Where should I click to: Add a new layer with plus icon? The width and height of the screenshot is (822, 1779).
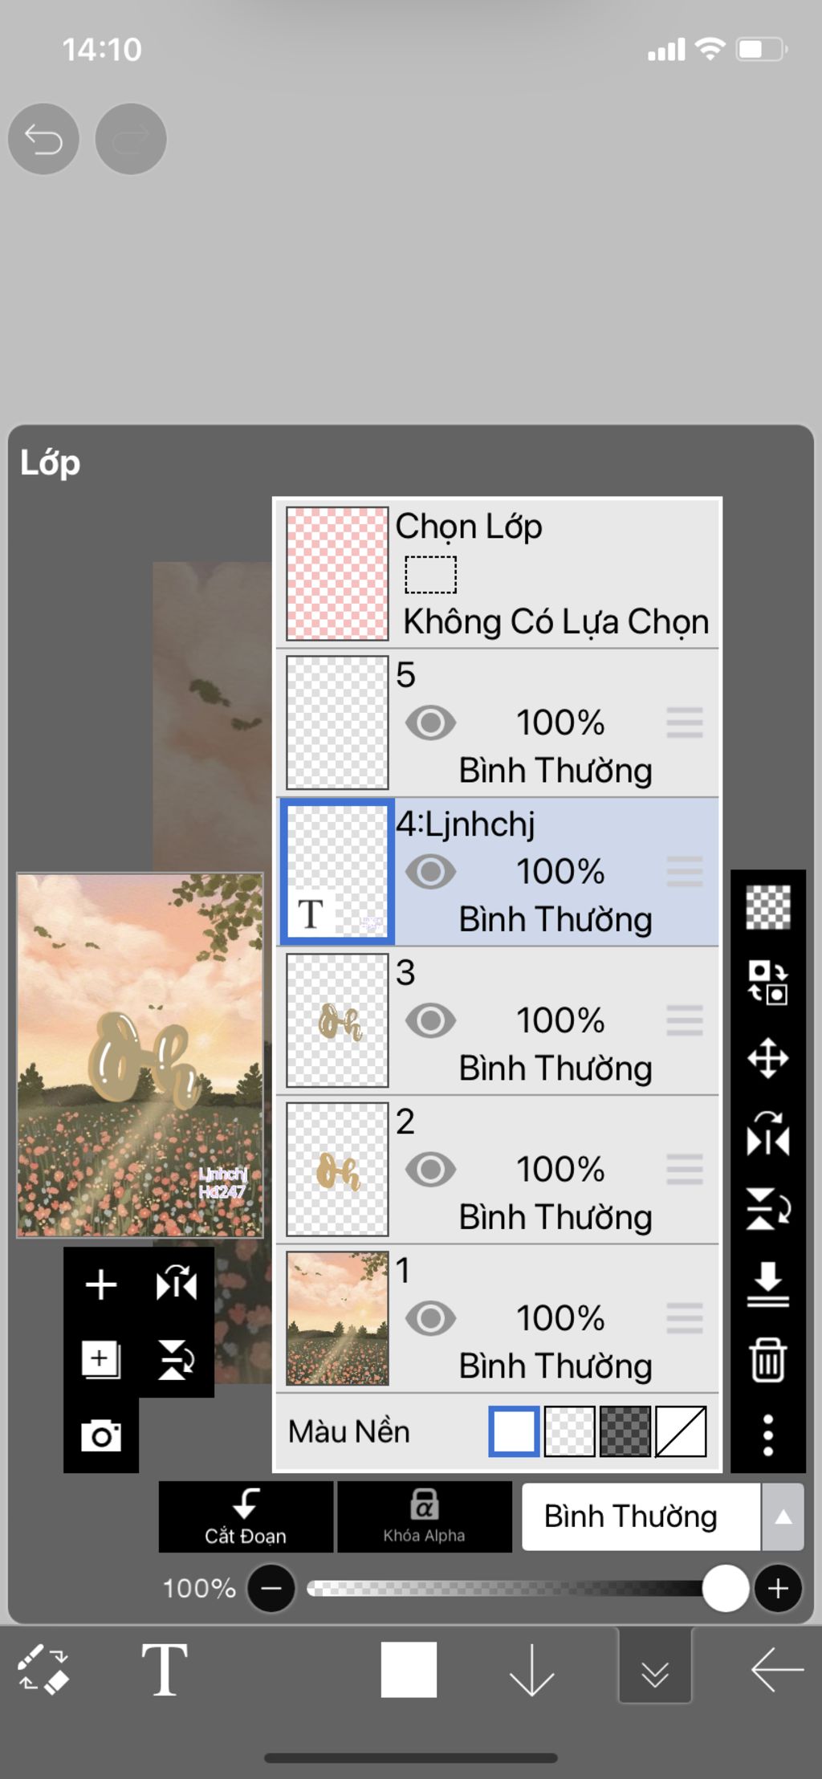coord(101,1284)
